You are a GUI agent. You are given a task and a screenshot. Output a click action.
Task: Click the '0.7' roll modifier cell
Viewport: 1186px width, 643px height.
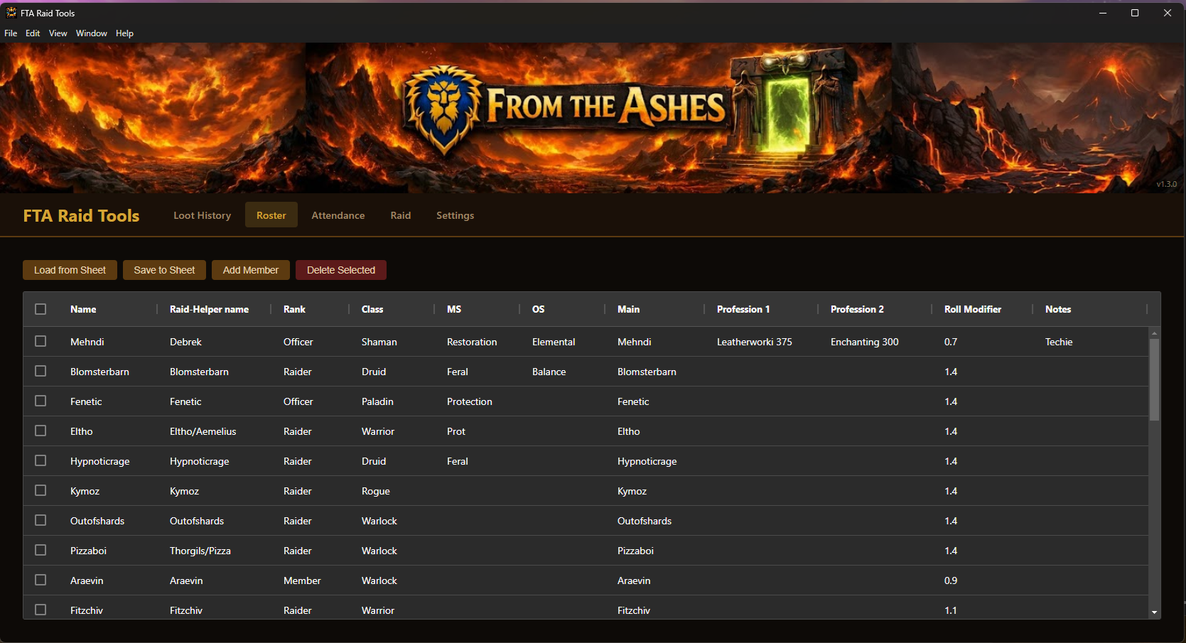951,342
